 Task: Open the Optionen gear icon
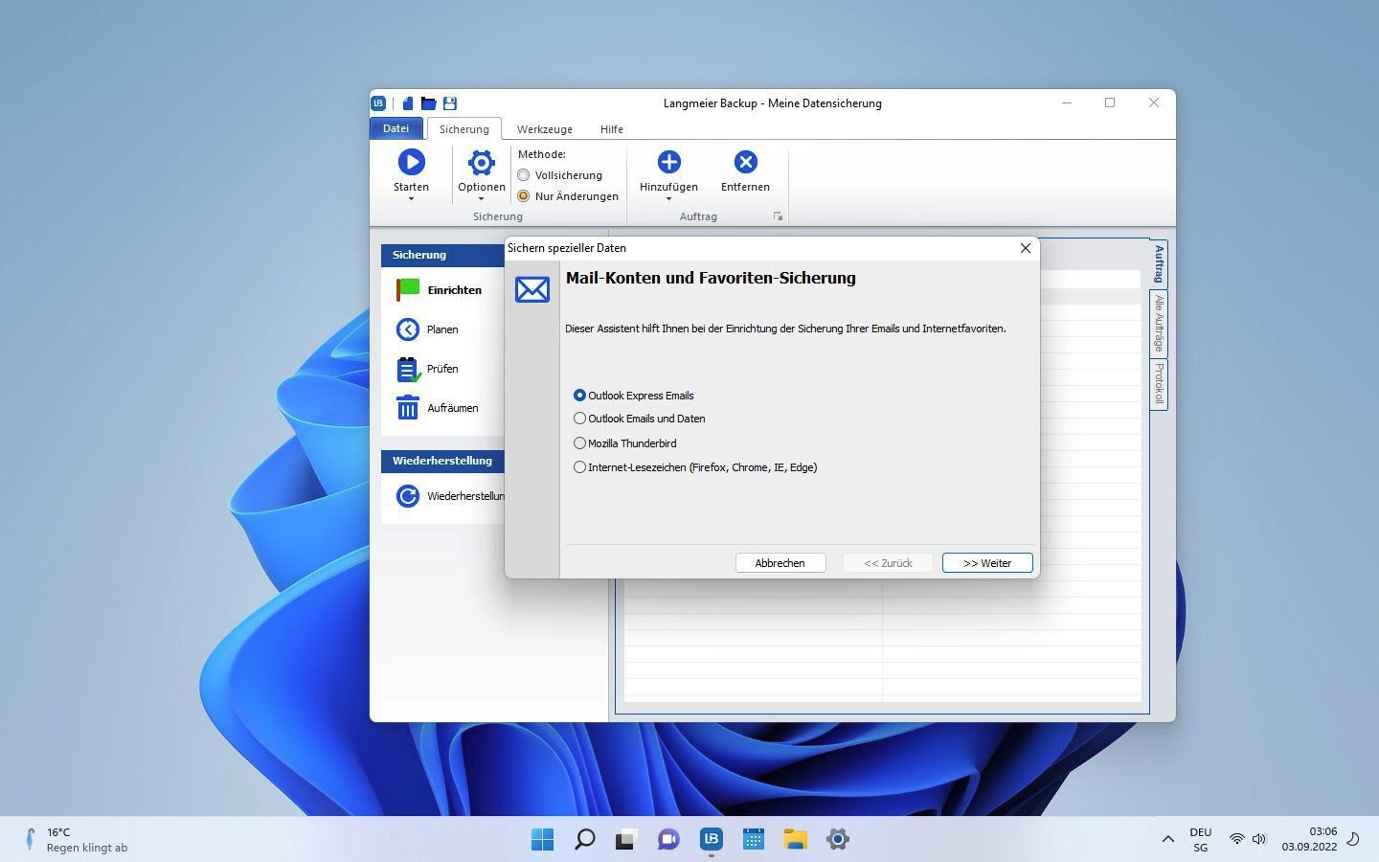481,163
